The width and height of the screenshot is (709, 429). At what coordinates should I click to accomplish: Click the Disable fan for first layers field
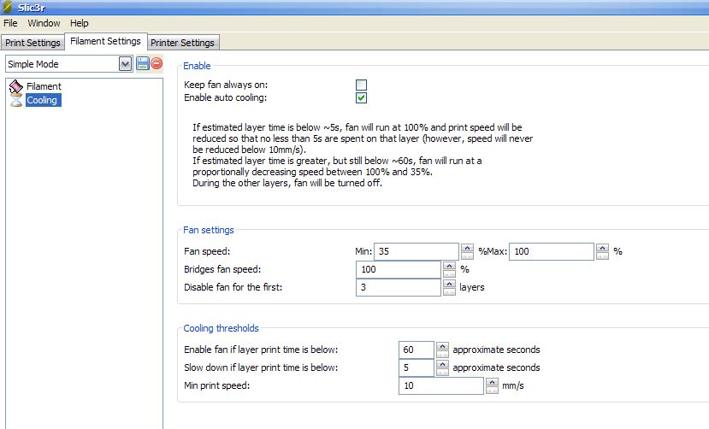(x=399, y=288)
